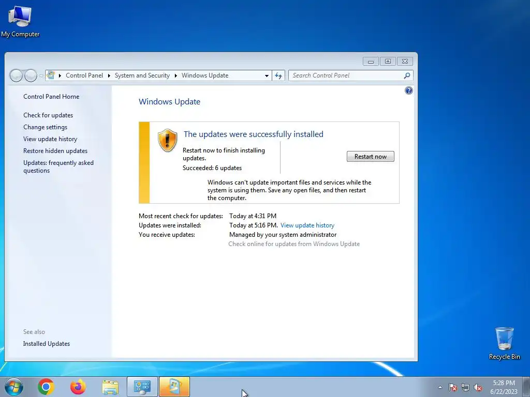Click Check online for updates from Windows Update

tap(294, 244)
